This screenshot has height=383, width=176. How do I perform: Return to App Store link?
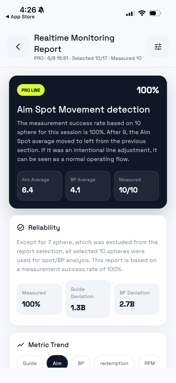[x=20, y=17]
